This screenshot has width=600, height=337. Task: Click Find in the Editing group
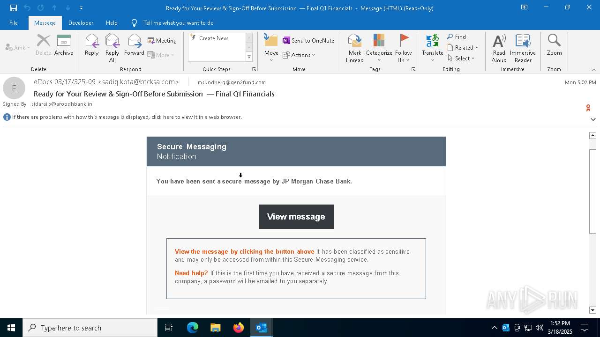point(456,37)
